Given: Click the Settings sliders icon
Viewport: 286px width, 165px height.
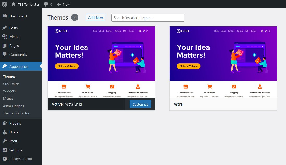Looking at the screenshot, I should pos(5,150).
